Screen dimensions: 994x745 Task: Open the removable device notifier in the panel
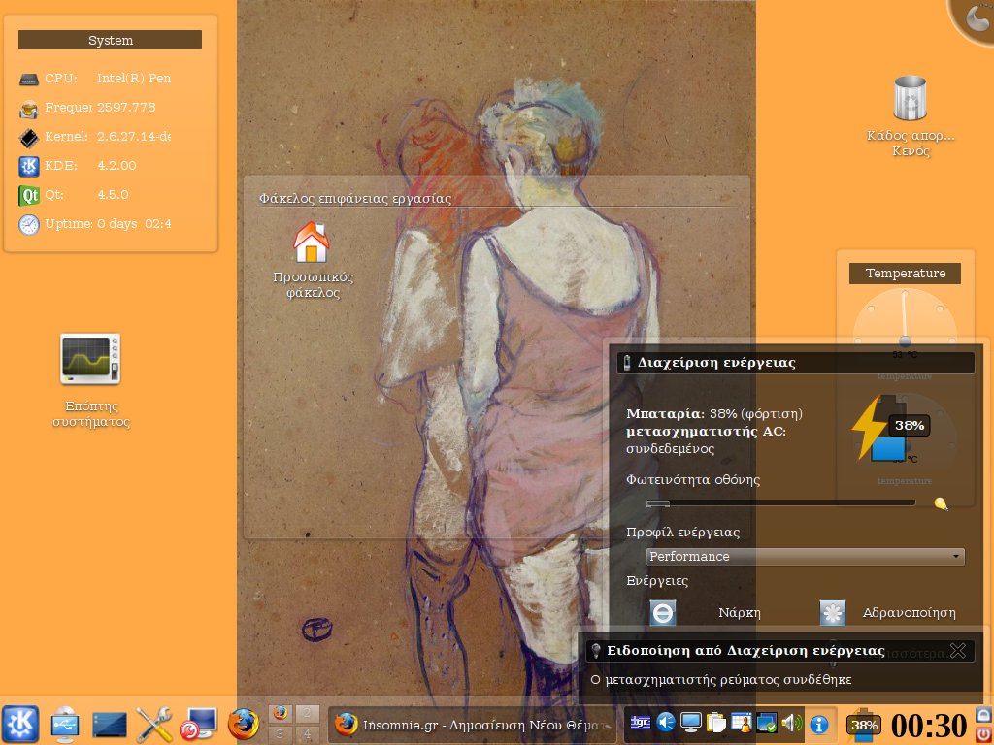click(65, 724)
